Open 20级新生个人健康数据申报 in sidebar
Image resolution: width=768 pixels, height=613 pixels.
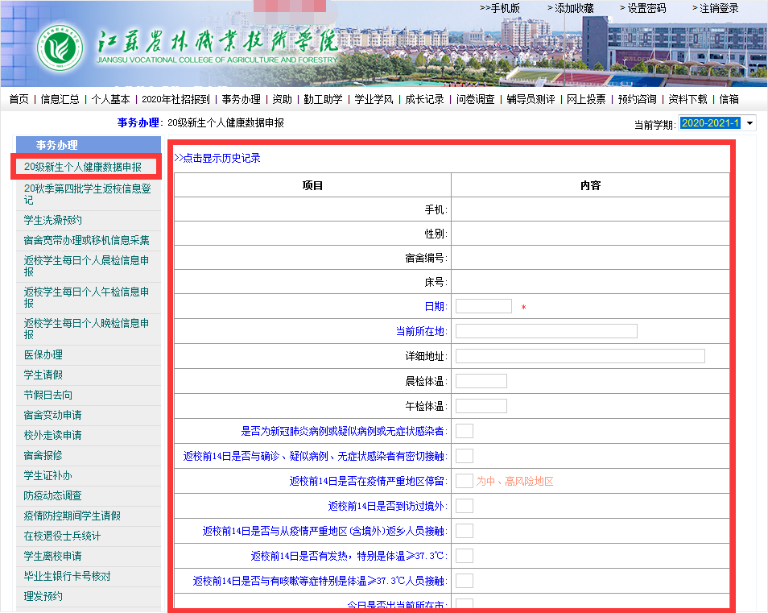pyautogui.click(x=83, y=167)
